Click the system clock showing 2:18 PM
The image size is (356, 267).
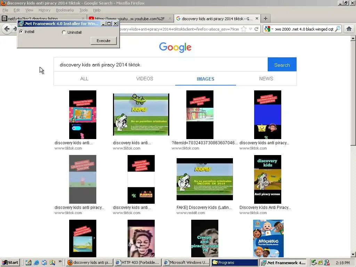(342, 263)
